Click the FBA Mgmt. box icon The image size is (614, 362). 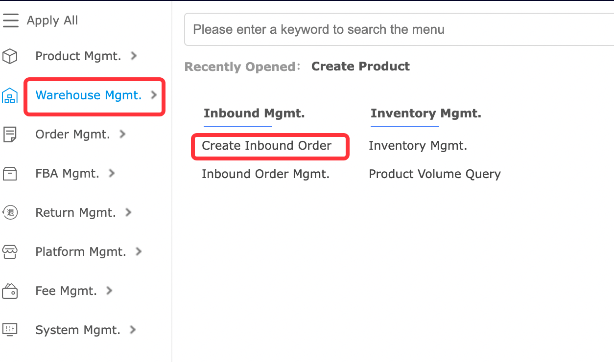click(10, 174)
